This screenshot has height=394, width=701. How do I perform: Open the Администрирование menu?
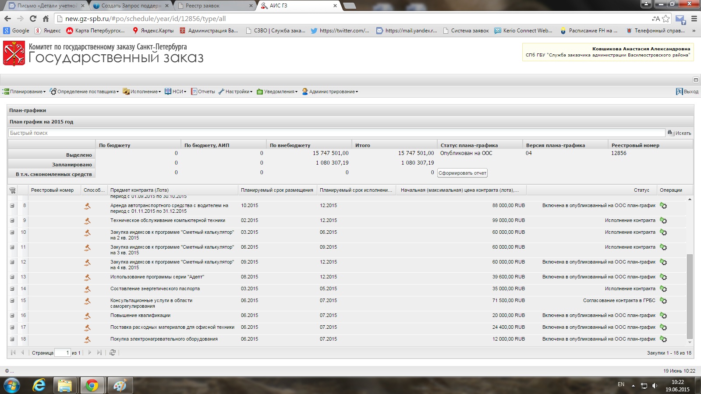pos(330,91)
